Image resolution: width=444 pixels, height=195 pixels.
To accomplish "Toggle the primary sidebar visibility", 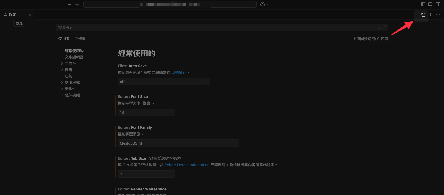I will pos(423,4).
